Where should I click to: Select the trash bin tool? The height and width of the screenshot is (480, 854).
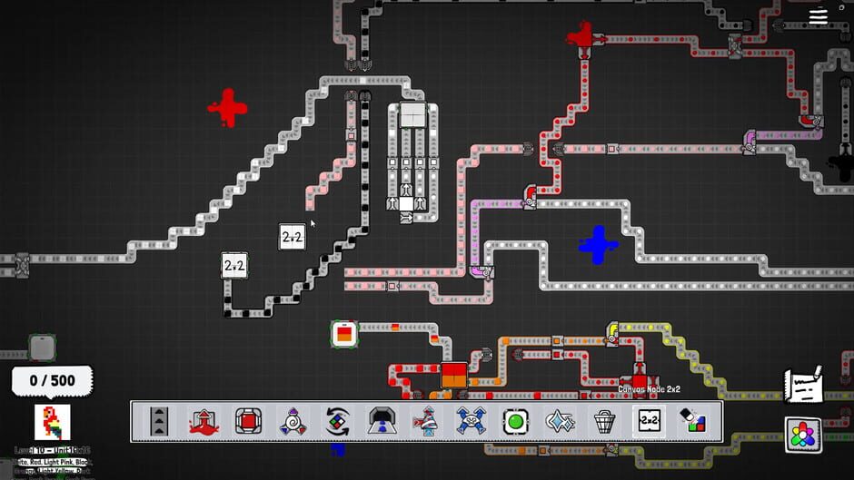[x=604, y=421]
